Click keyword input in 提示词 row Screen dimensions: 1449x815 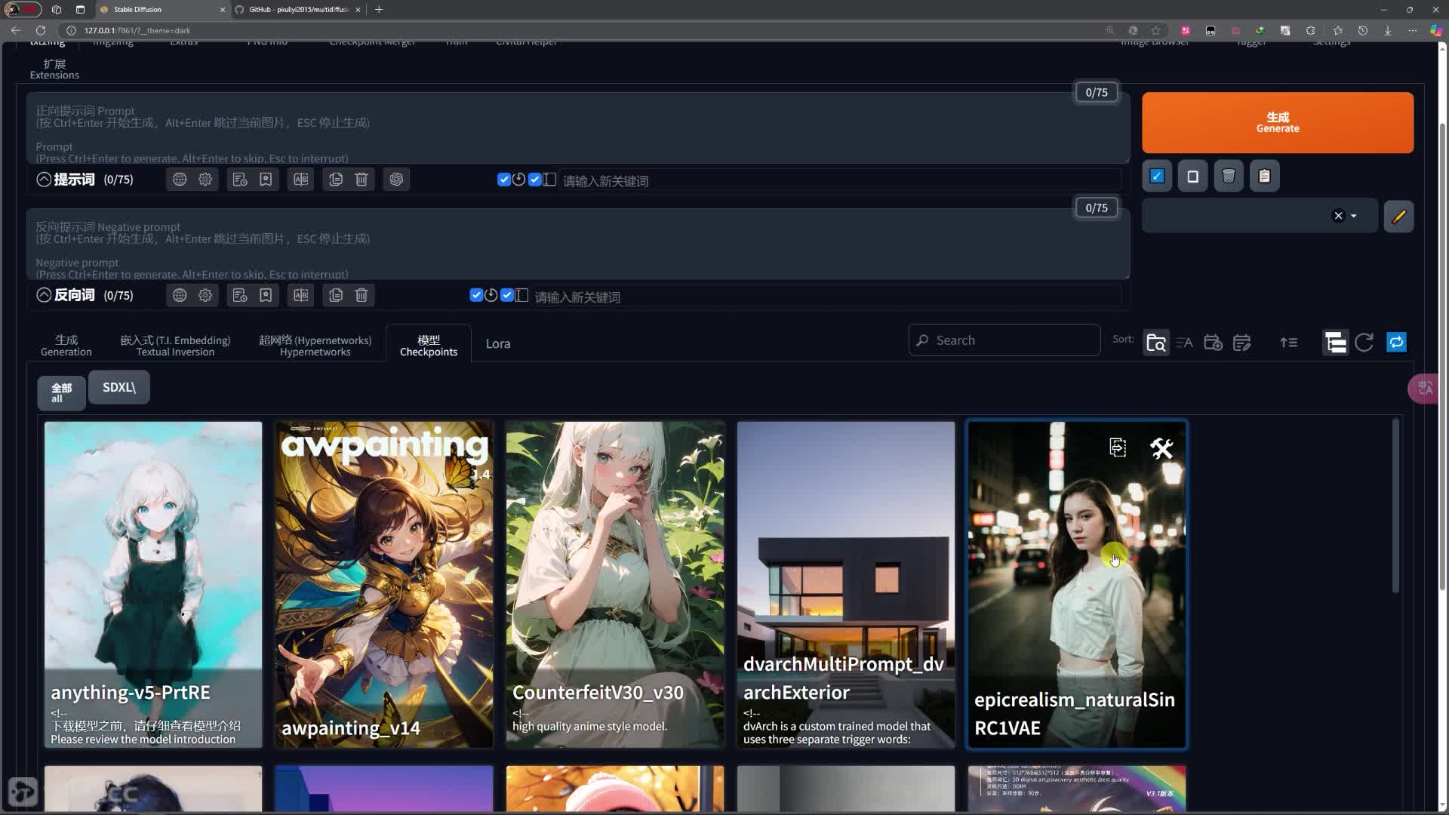pyautogui.click(x=841, y=181)
